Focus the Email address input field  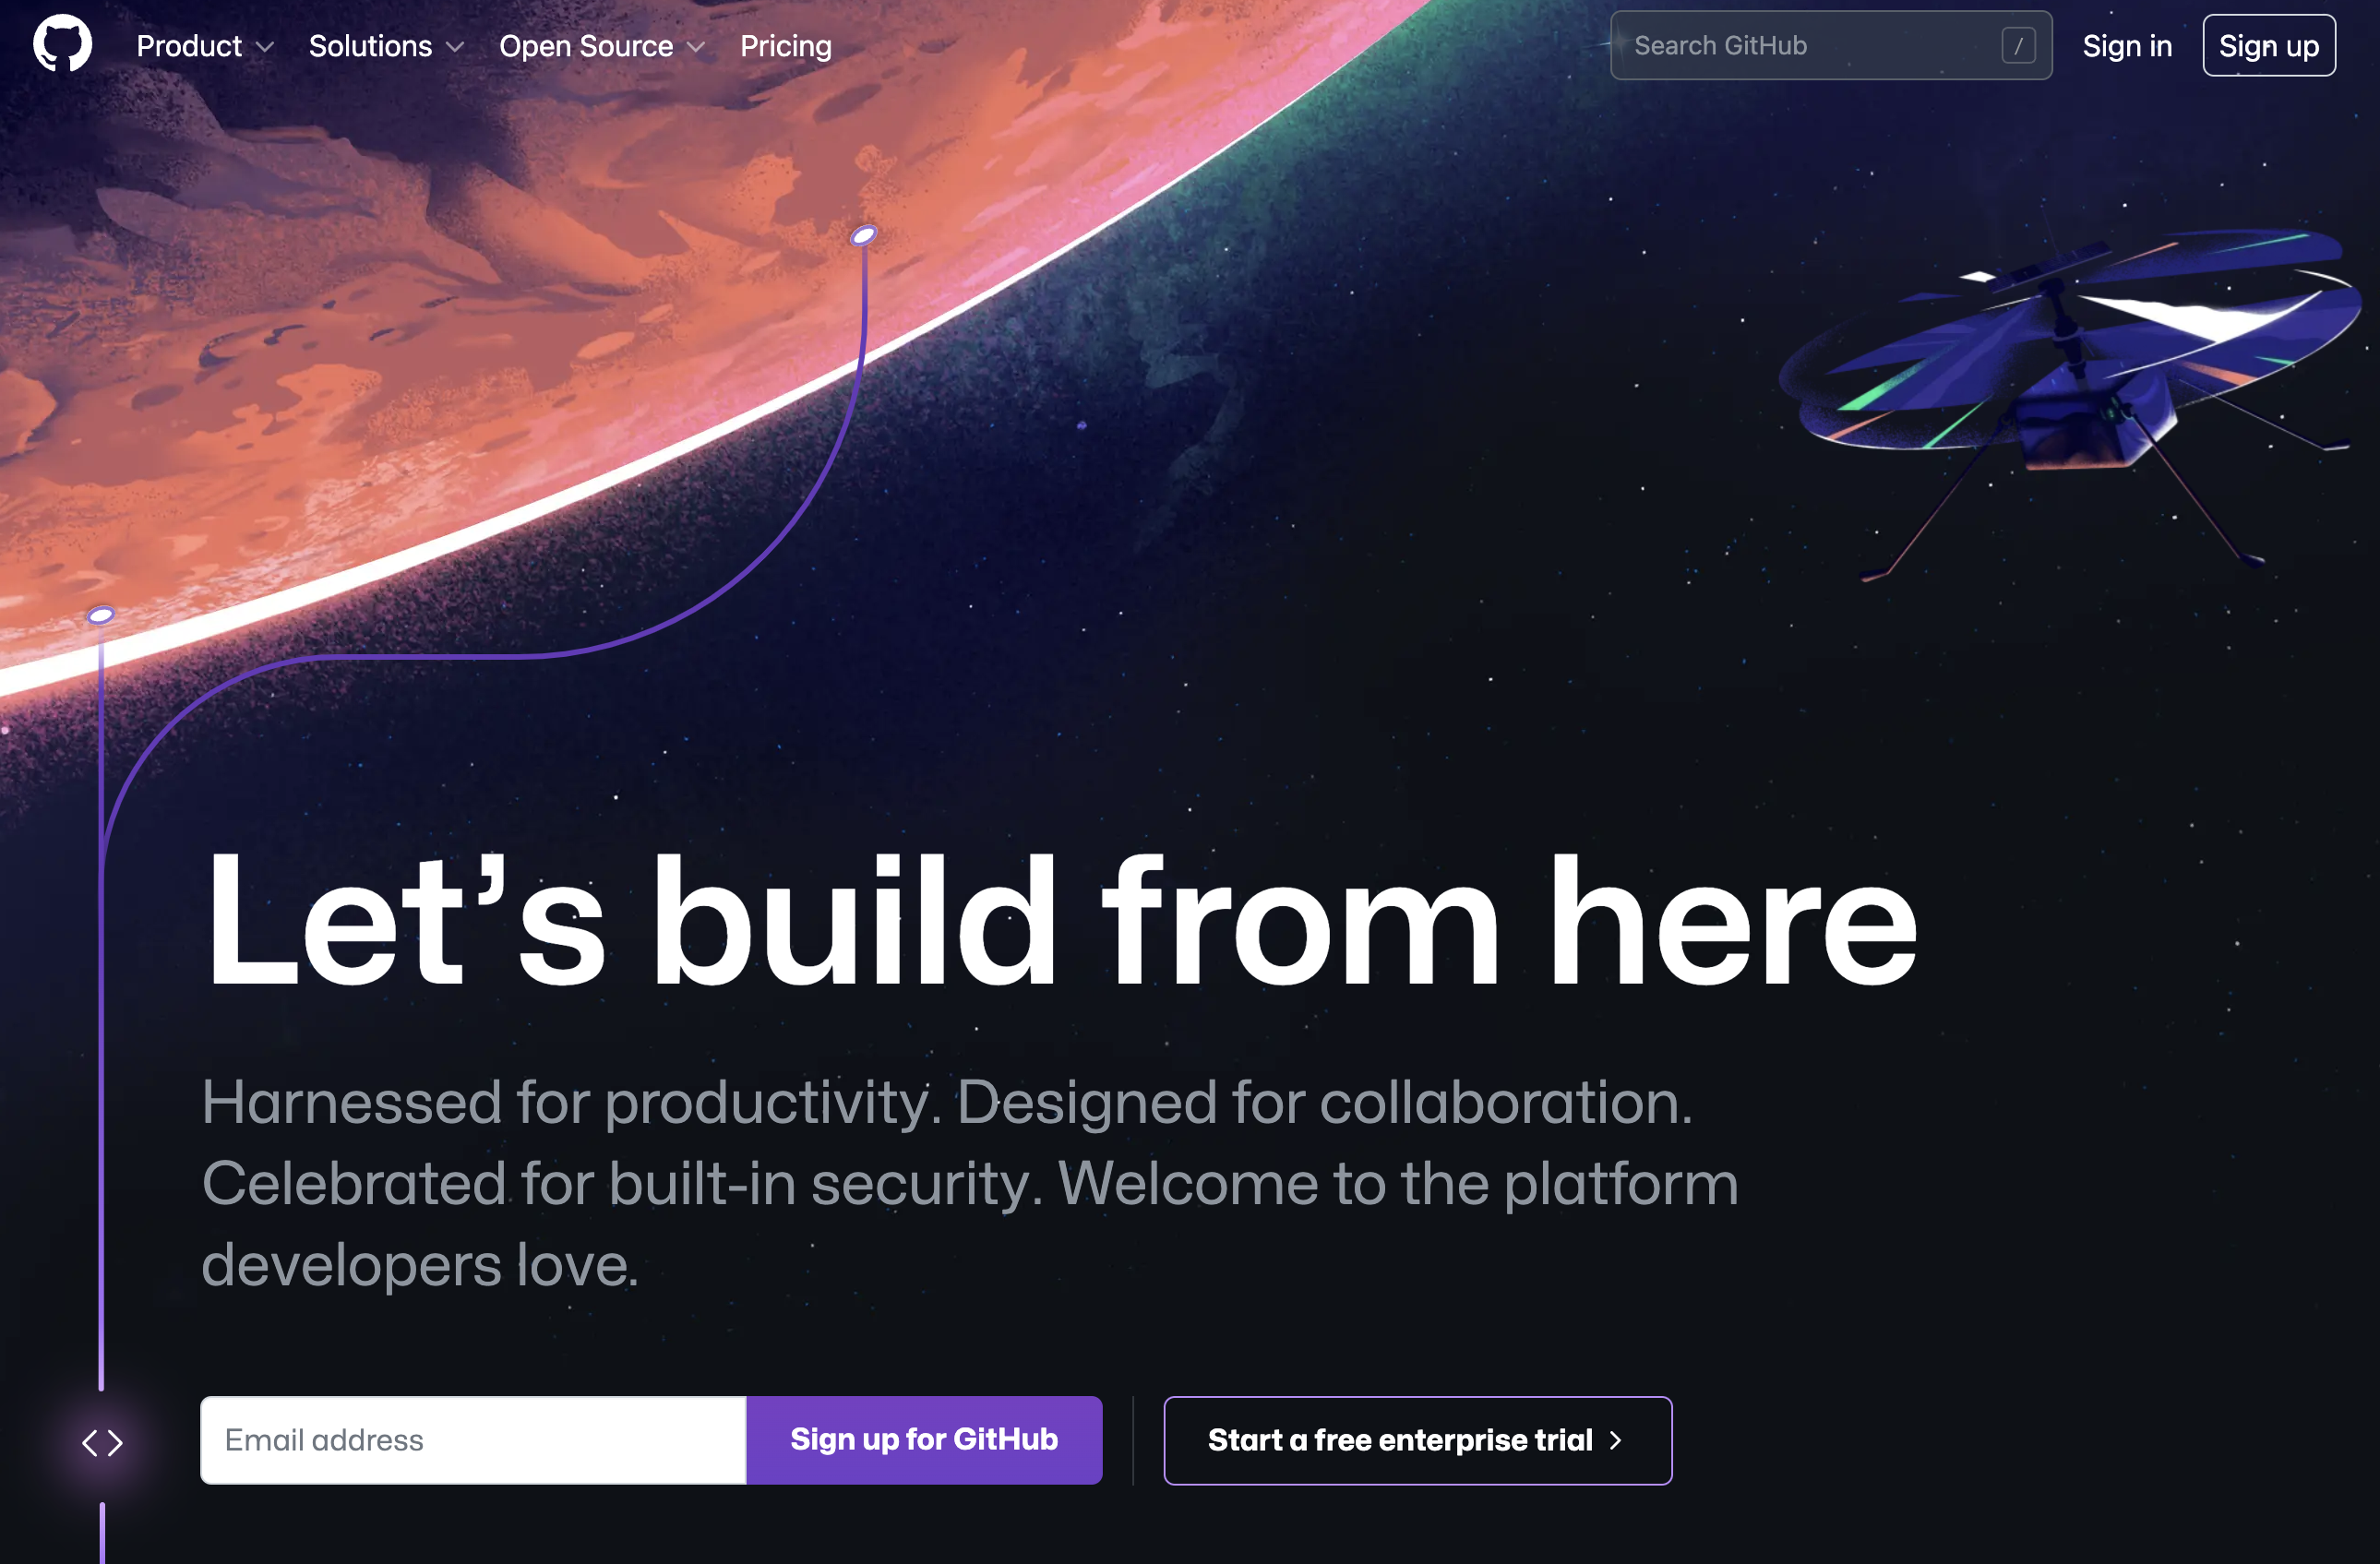click(x=473, y=1440)
